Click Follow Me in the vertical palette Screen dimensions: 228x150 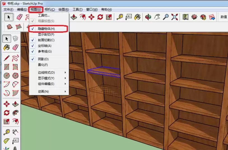(x=15, y=113)
